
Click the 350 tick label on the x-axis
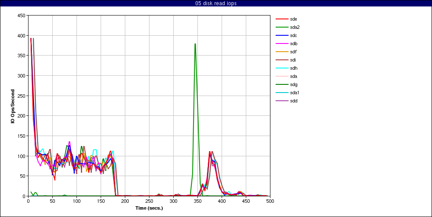pos(149,201)
